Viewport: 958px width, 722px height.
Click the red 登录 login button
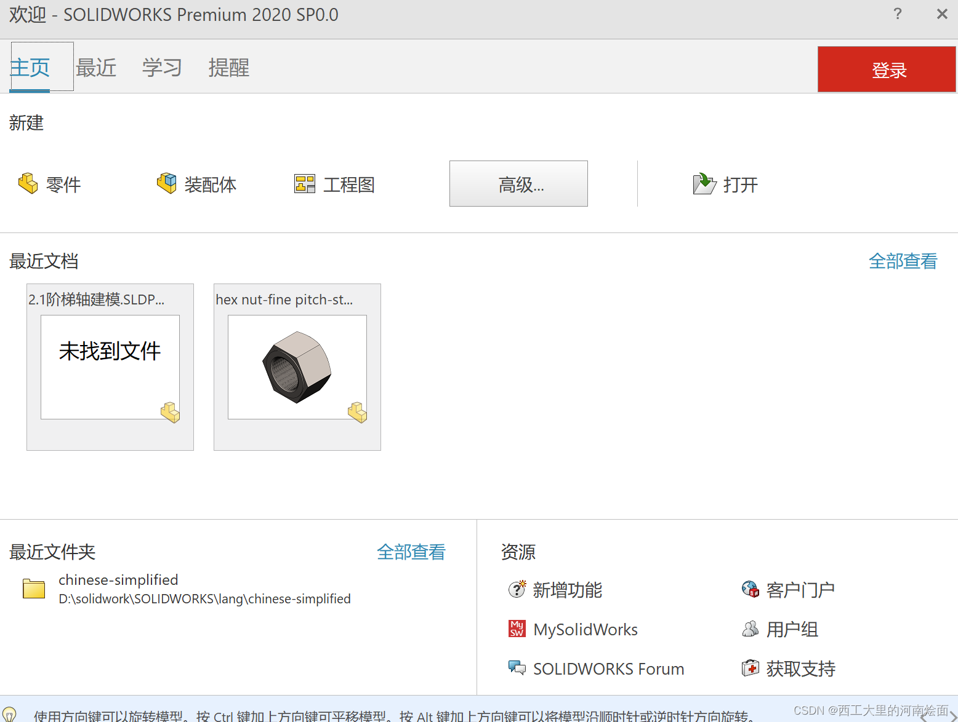(x=887, y=69)
